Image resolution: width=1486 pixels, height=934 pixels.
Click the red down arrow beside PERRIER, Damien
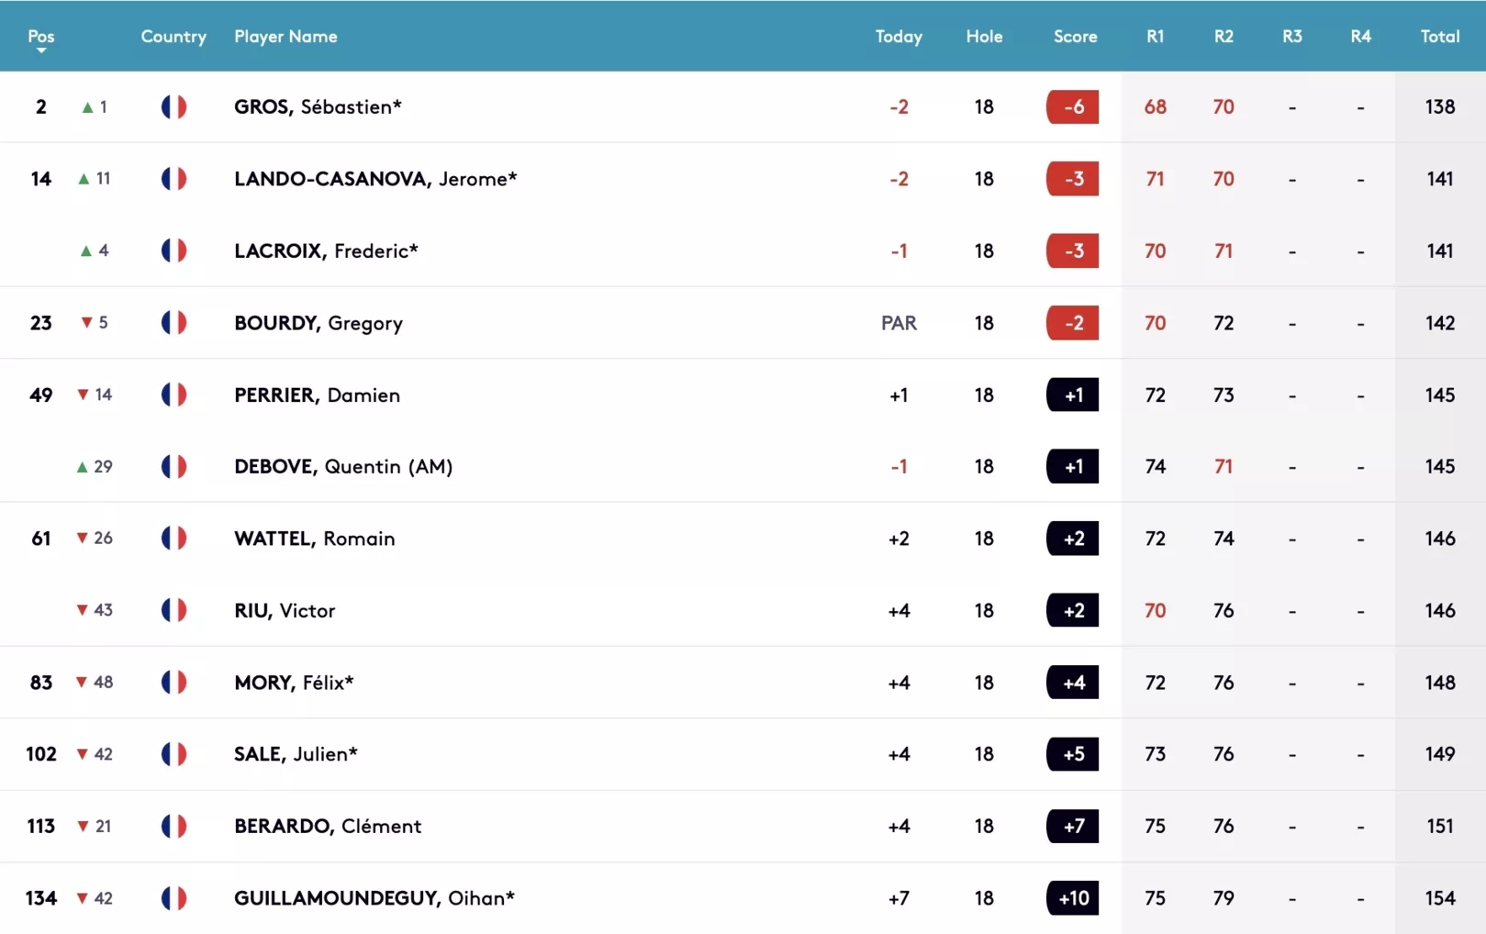84,395
